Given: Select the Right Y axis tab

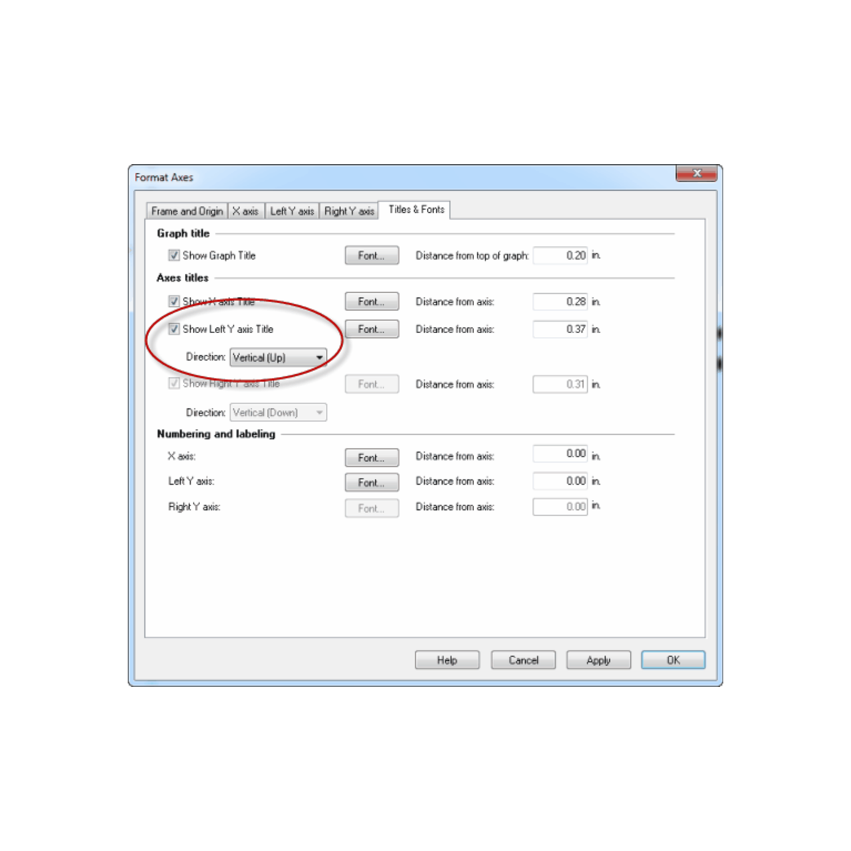Looking at the screenshot, I should tap(349, 211).
